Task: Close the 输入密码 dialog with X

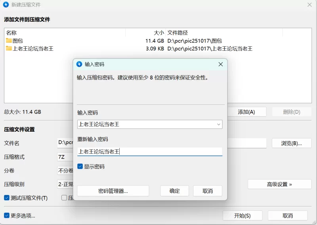Action: click(220, 64)
